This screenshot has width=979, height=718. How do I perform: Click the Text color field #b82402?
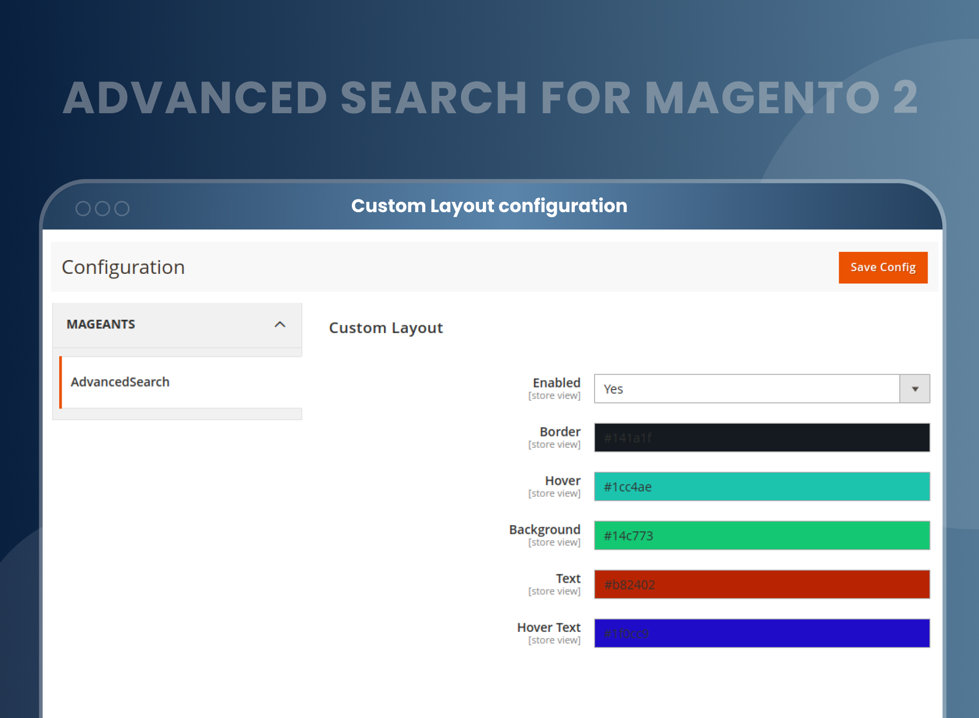[761, 584]
